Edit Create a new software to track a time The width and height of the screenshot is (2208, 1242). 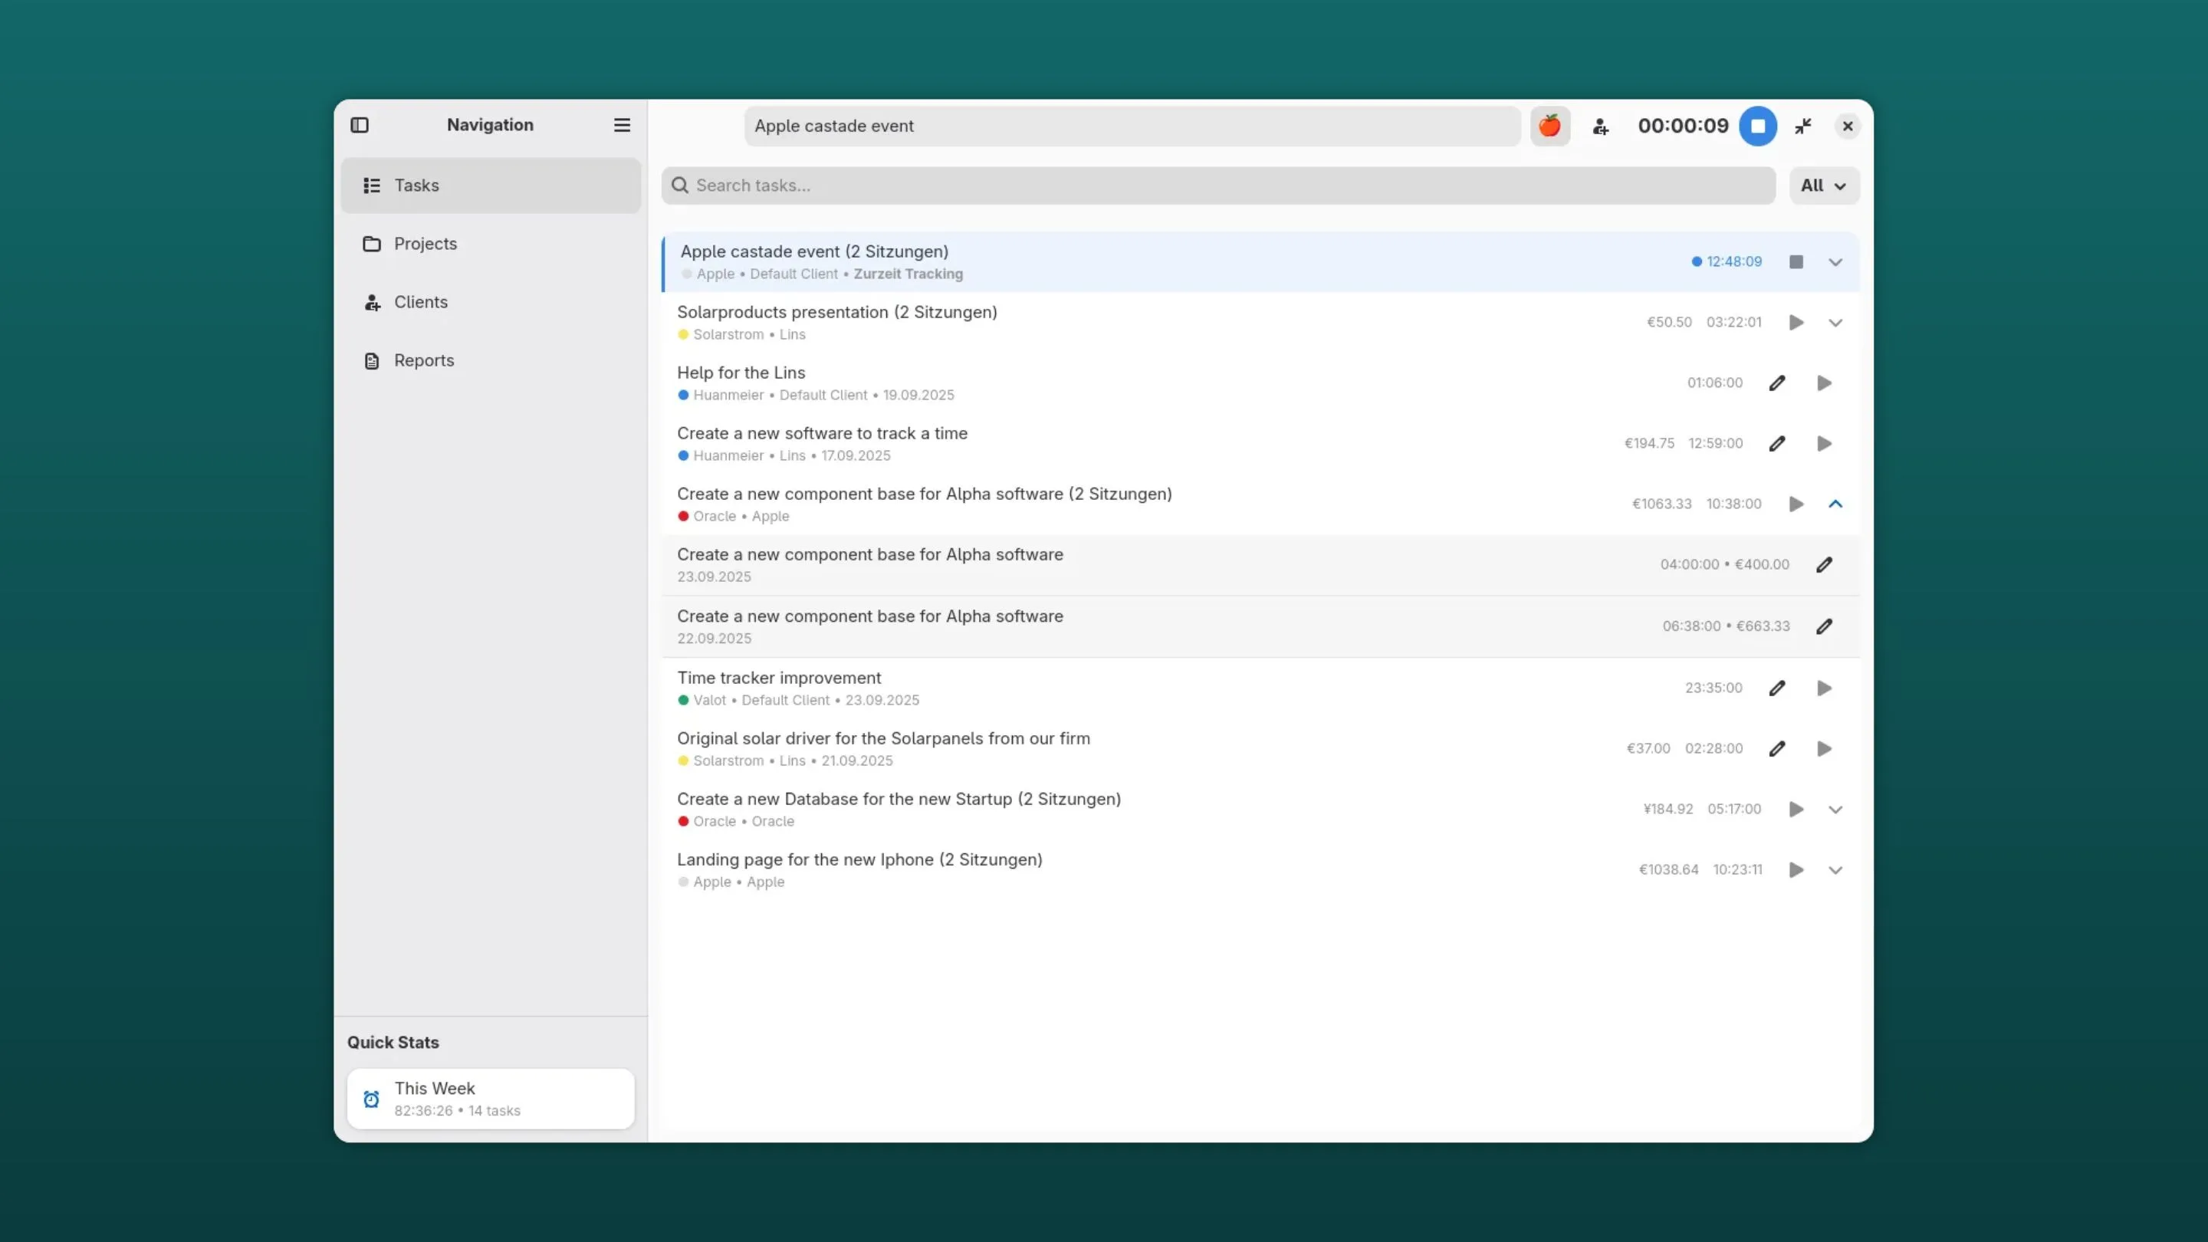click(1777, 443)
